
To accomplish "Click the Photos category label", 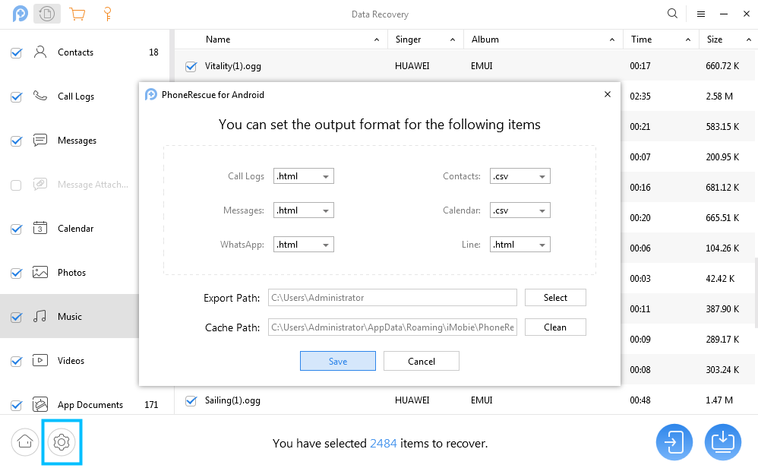I will (x=71, y=273).
